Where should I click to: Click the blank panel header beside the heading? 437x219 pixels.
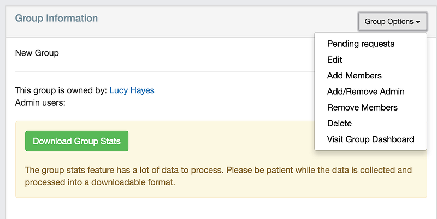[218, 20]
